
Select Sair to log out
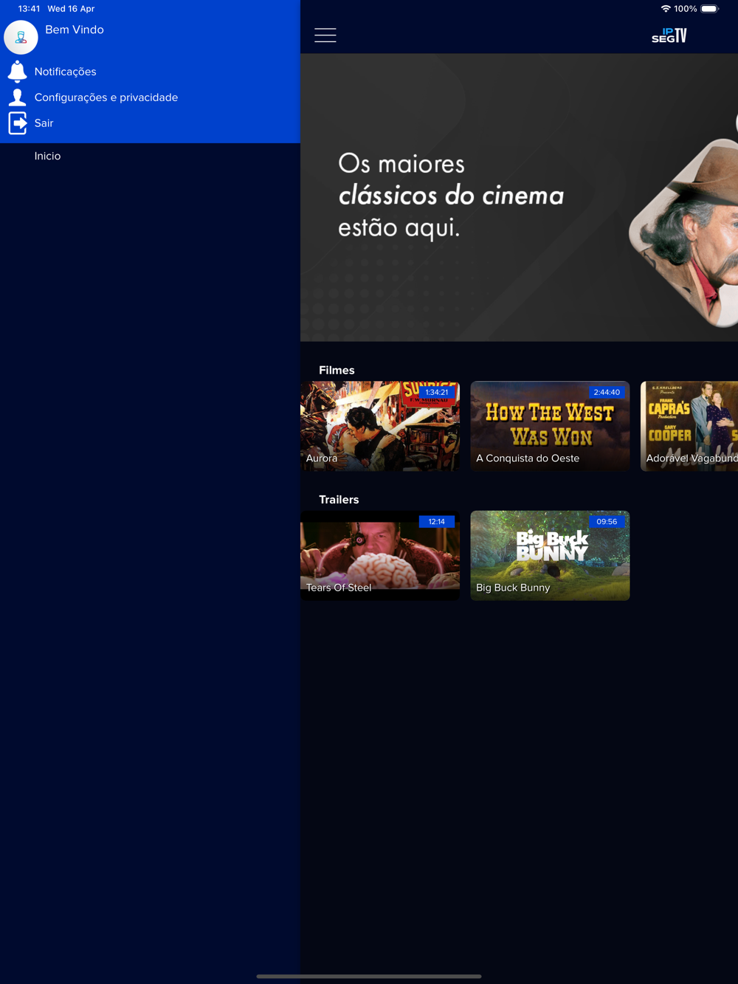click(x=44, y=123)
